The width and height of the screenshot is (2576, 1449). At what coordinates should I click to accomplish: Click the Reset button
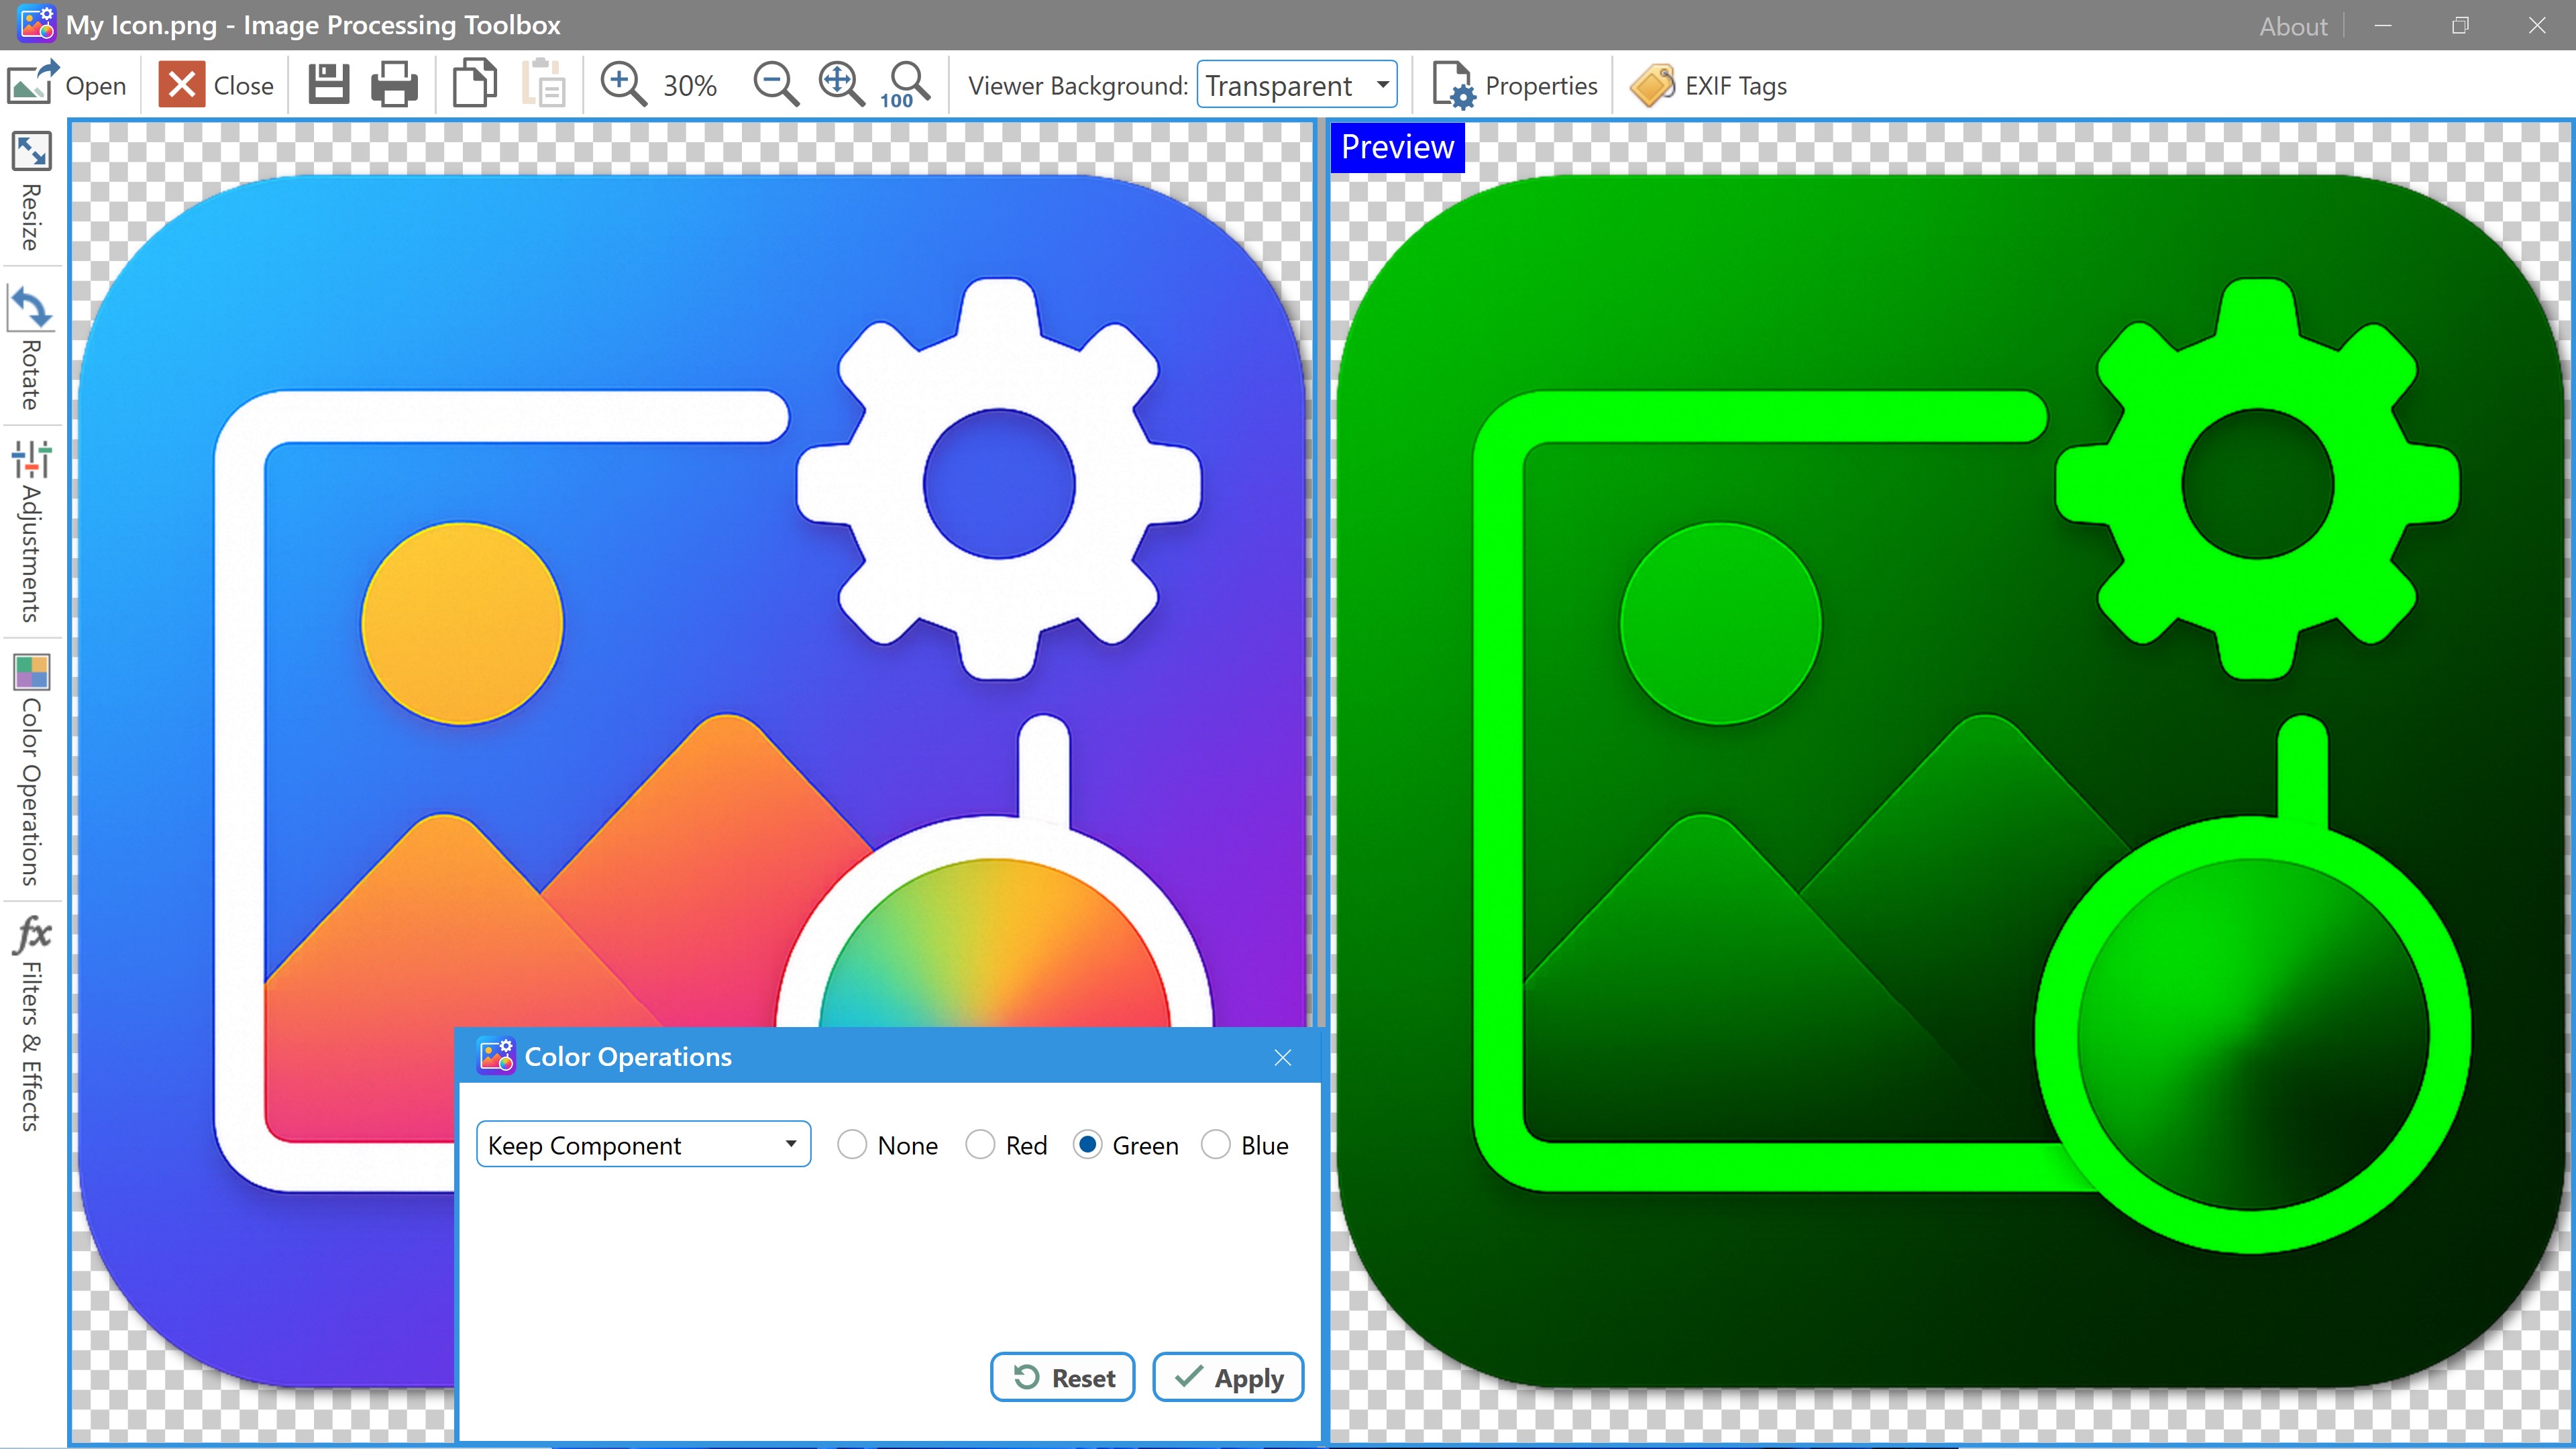coord(1062,1378)
